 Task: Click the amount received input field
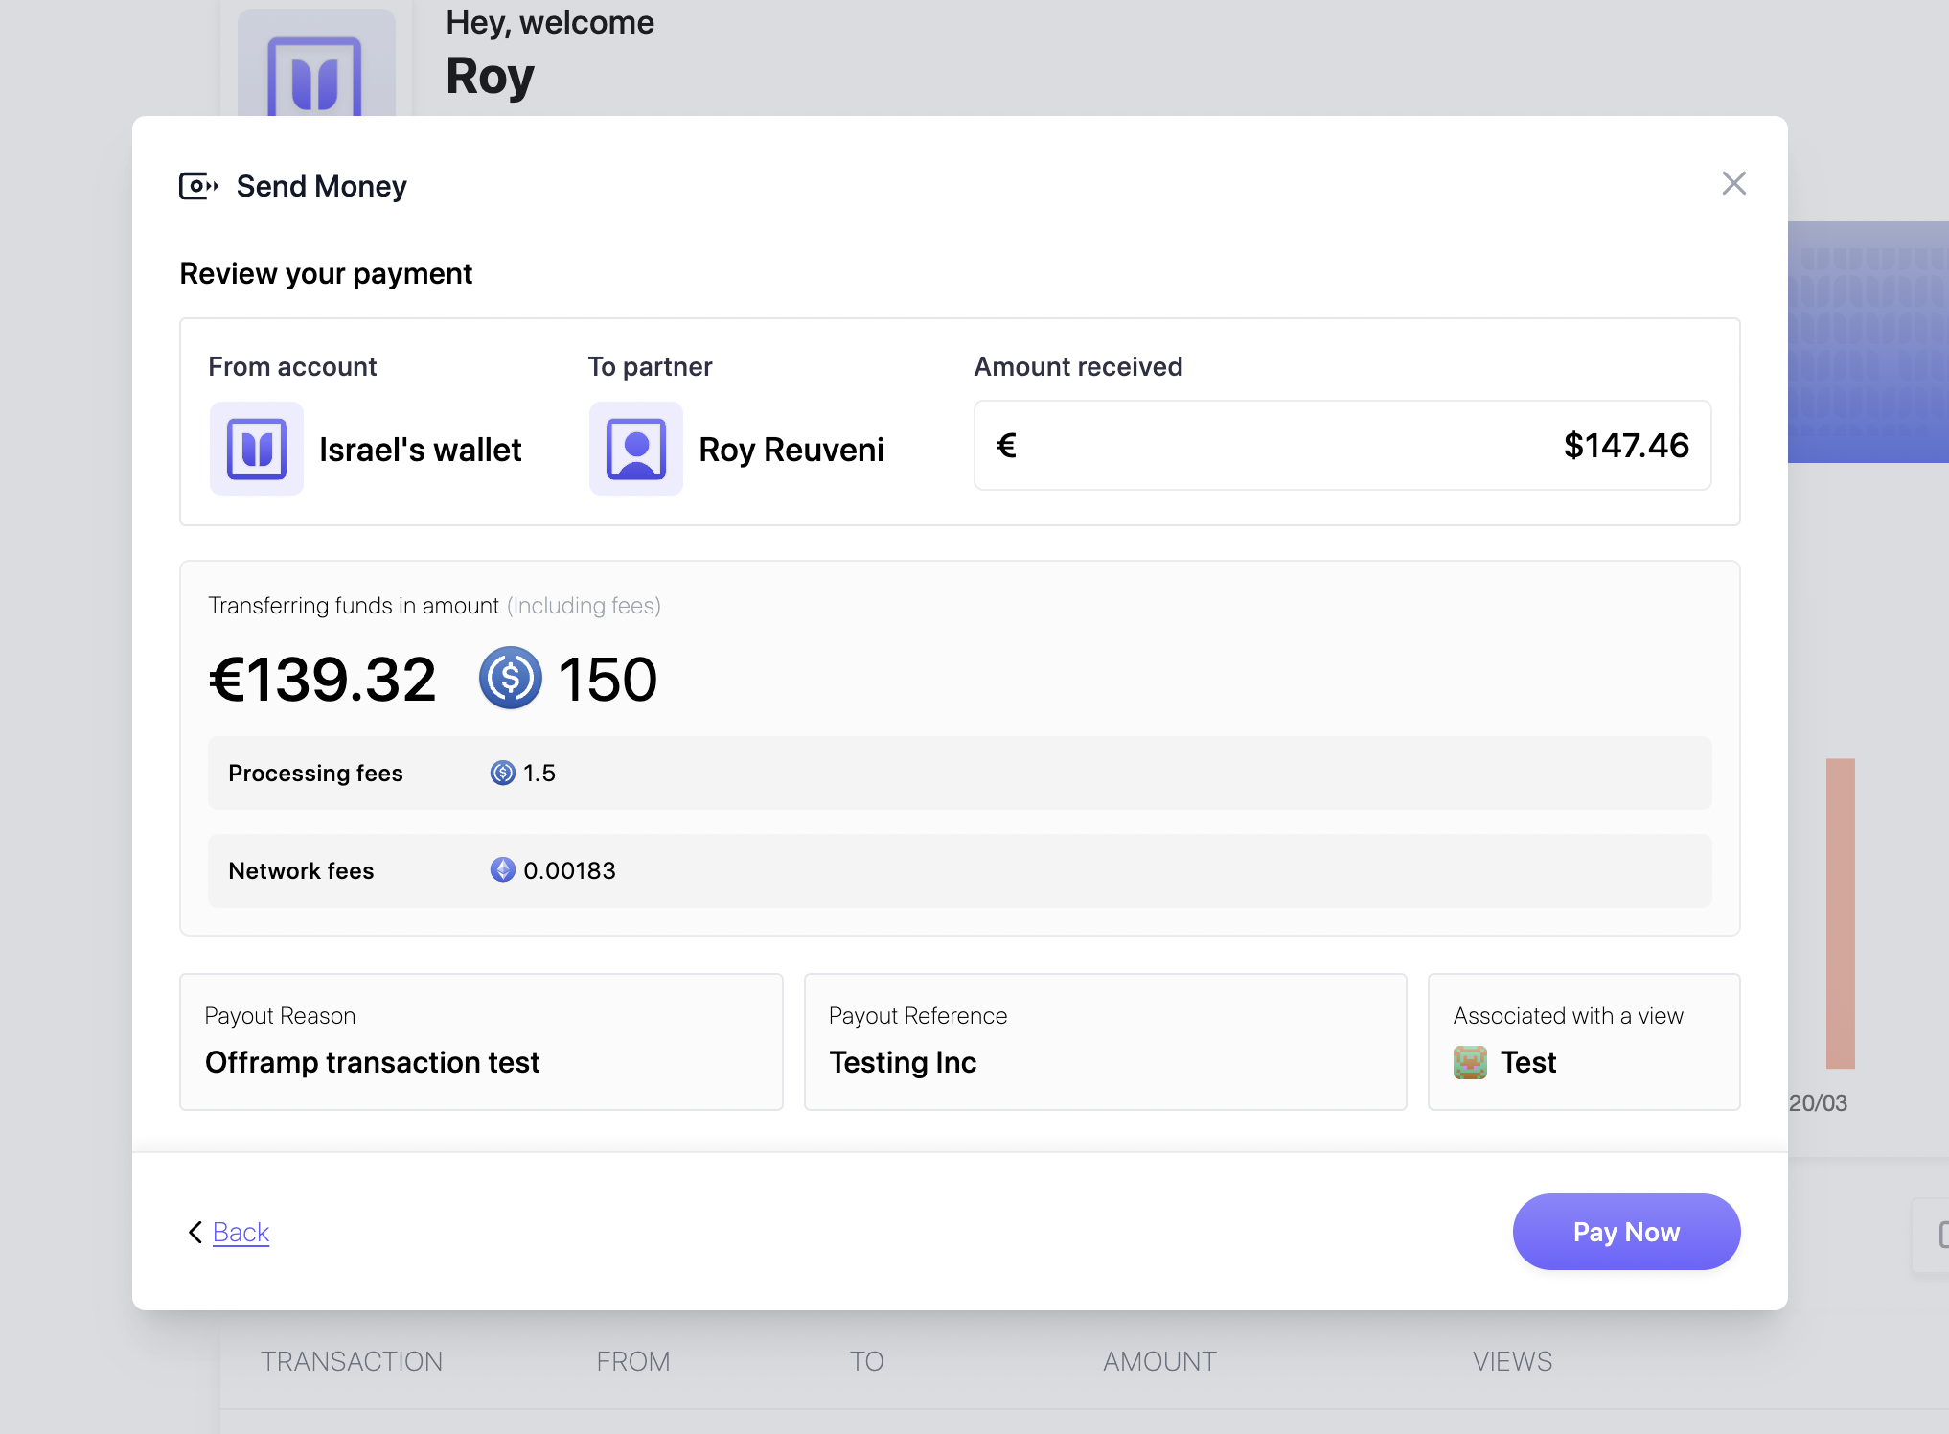tap(1341, 446)
